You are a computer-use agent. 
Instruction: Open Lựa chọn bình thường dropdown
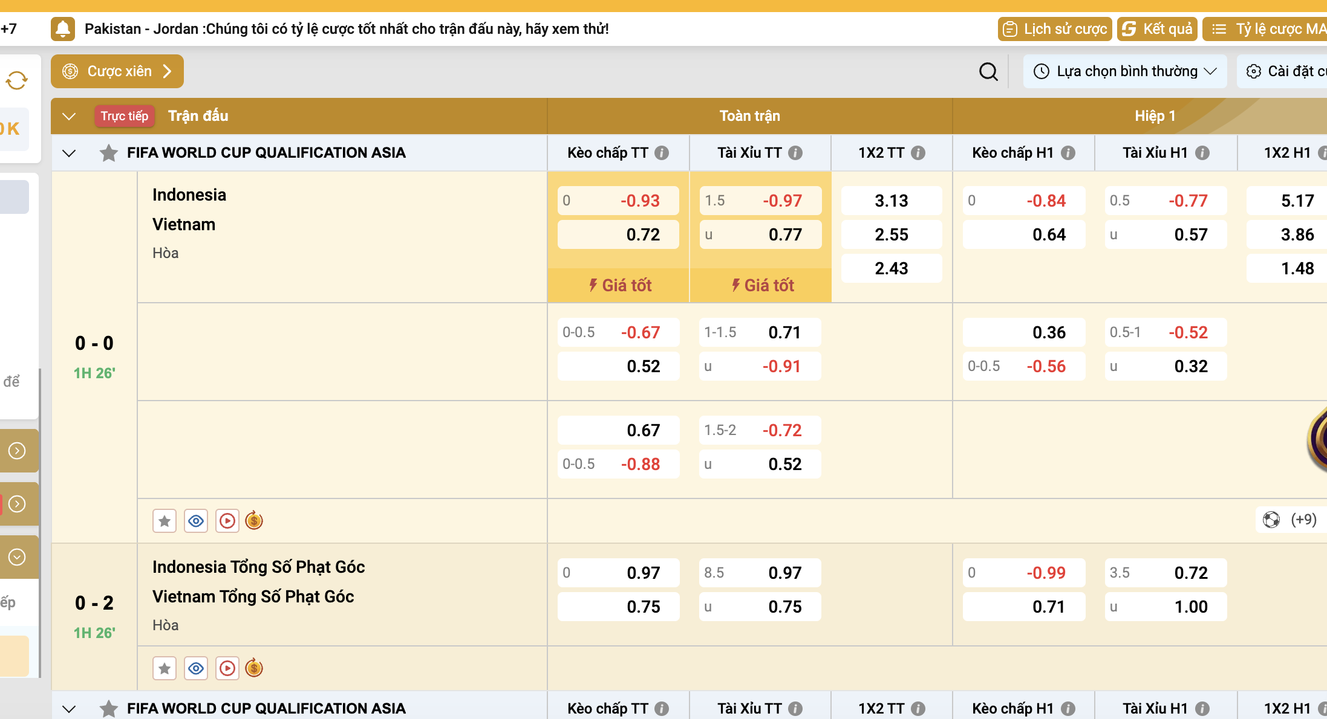(x=1125, y=72)
